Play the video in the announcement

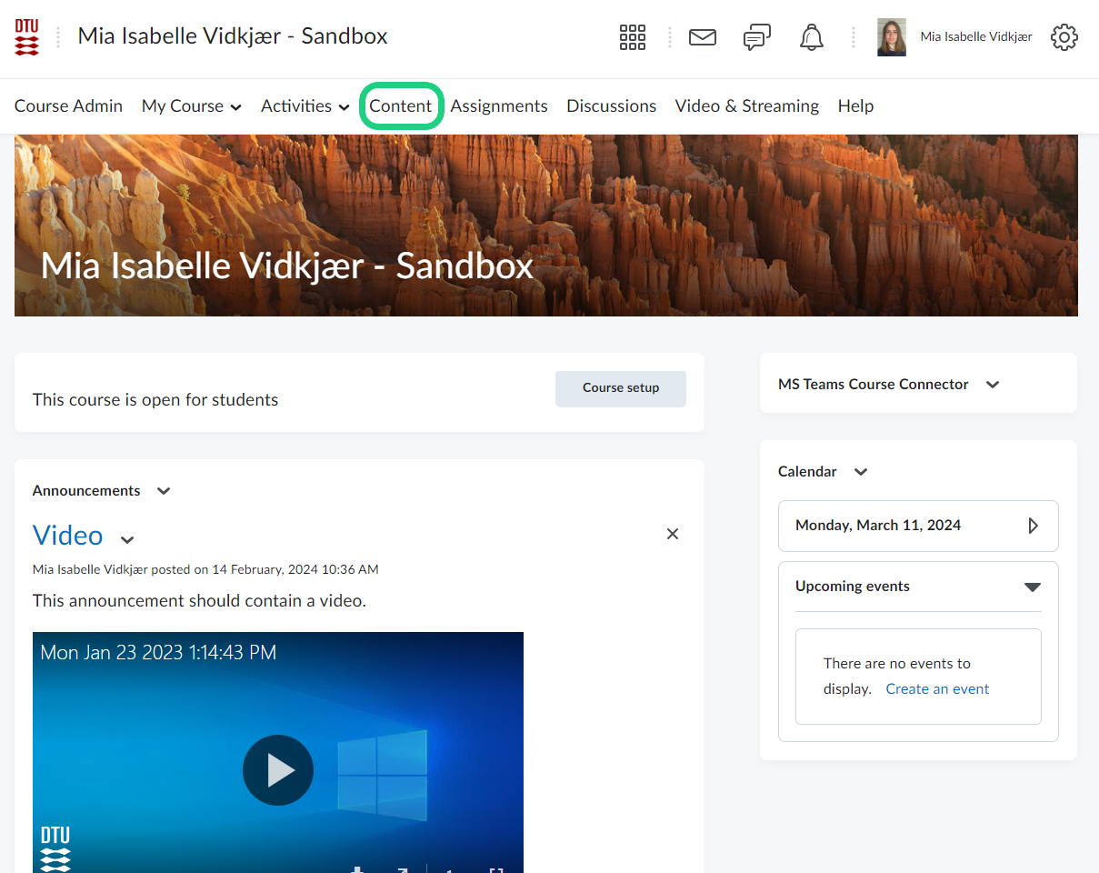click(278, 770)
